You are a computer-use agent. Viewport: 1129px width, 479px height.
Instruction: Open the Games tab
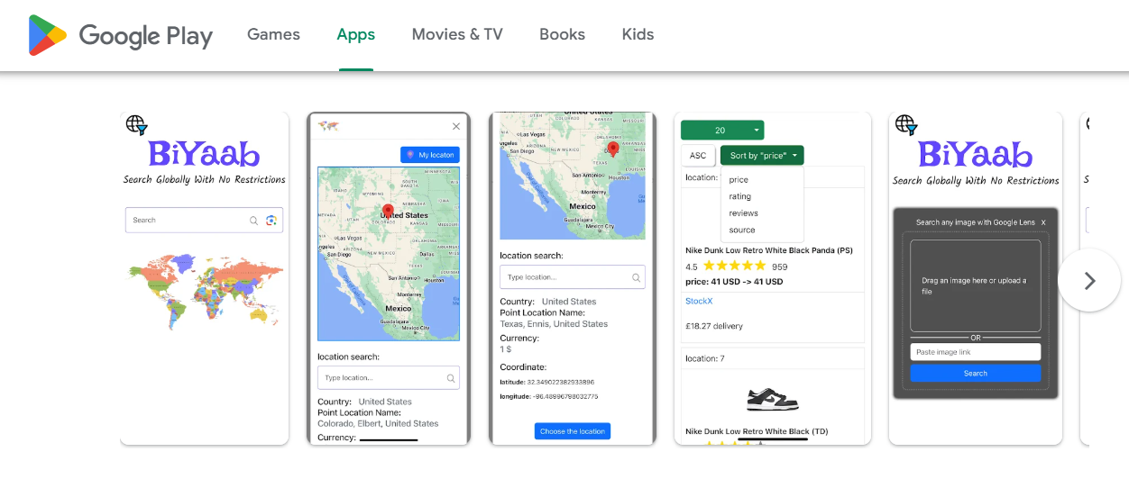pos(273,34)
